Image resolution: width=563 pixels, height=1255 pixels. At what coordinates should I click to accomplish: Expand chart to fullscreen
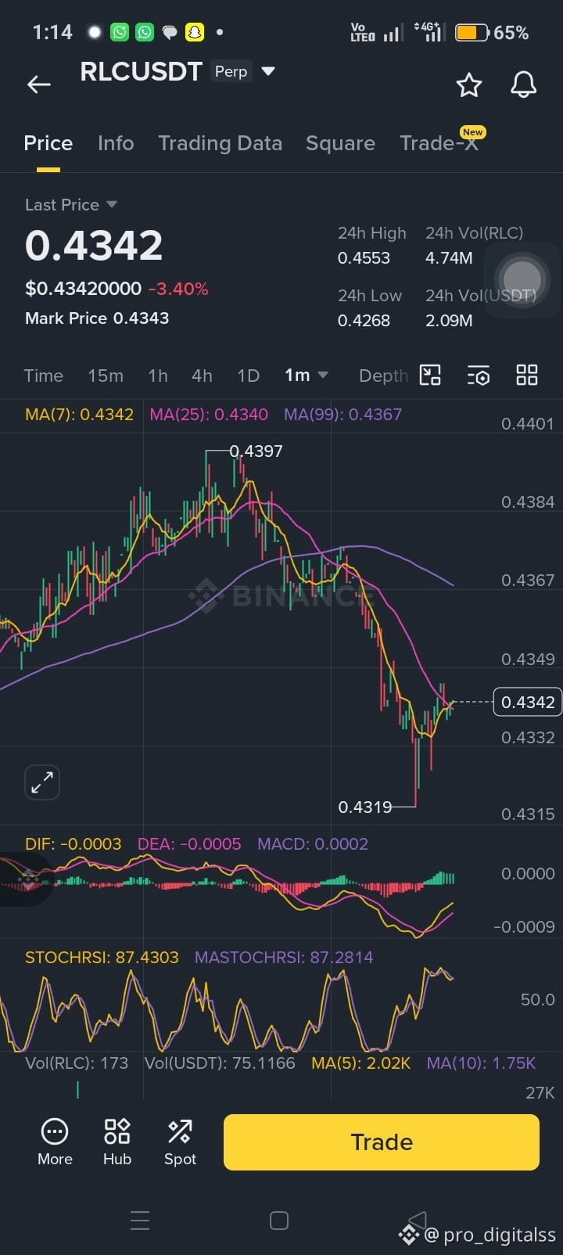coord(42,782)
